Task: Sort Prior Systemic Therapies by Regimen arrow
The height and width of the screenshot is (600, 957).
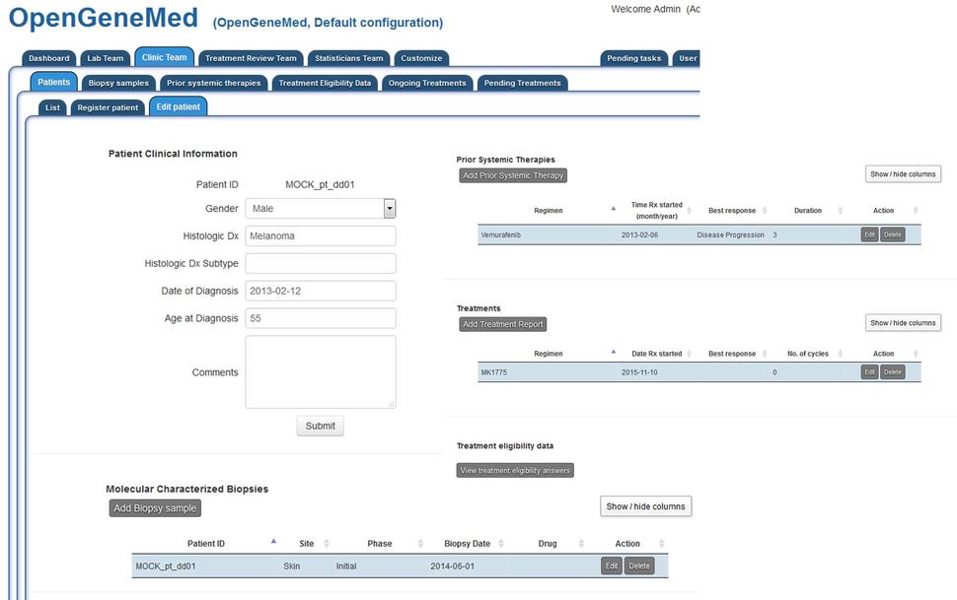Action: pyautogui.click(x=613, y=209)
